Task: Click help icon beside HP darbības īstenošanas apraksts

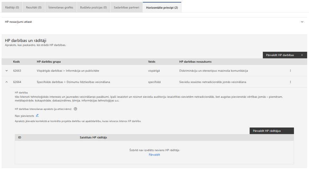Action: pyautogui.click(x=75, y=109)
